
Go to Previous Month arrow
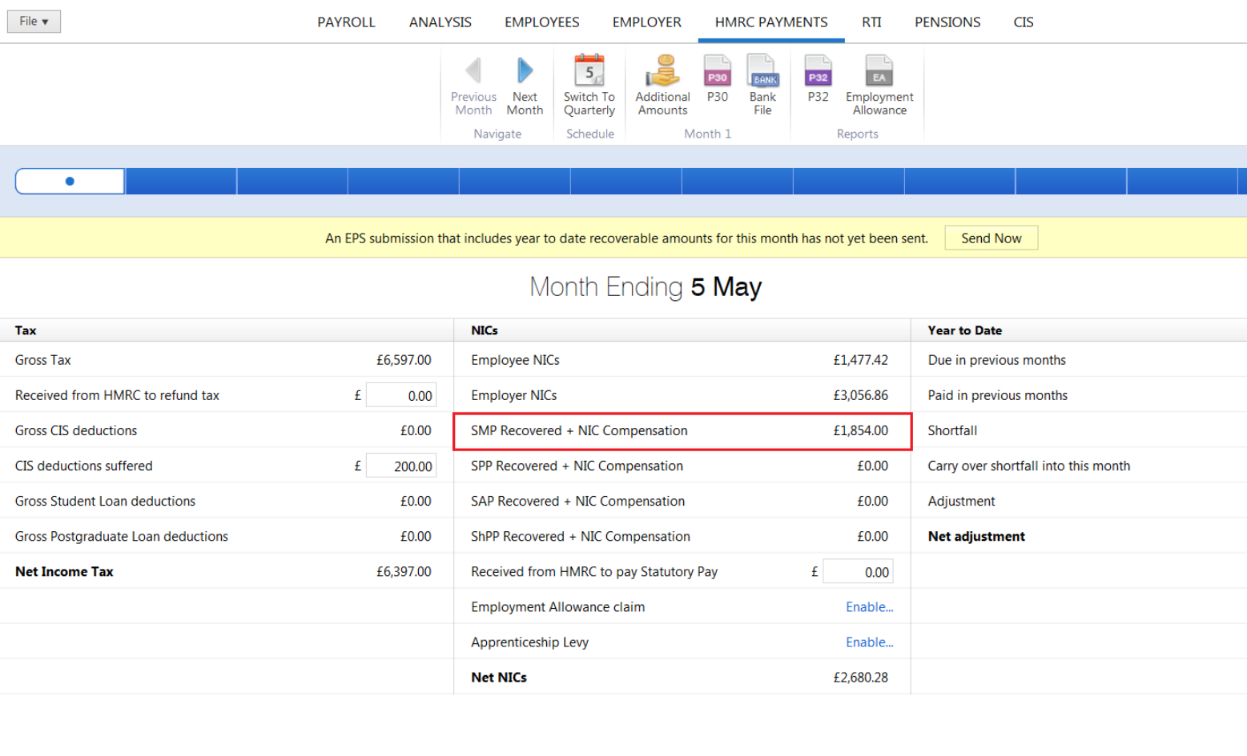tap(473, 70)
